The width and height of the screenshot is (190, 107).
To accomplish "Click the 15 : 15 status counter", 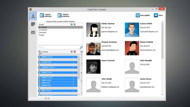I will (x=47, y=98).
